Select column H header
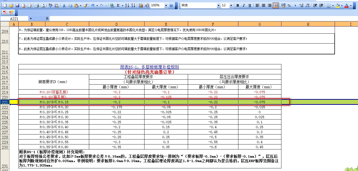Screen dimensions: 358x171 click(x=308, y=24)
